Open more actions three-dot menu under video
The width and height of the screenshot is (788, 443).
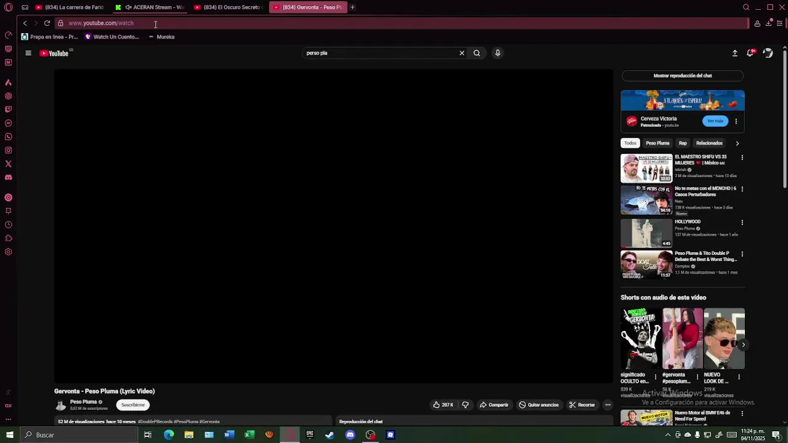pos(608,405)
